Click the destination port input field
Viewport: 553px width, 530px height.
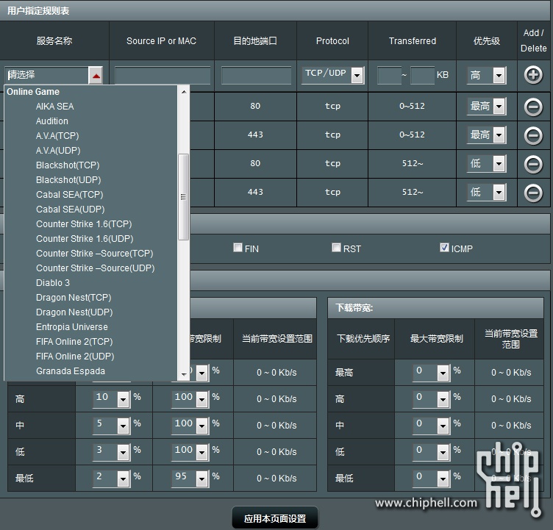tap(256, 76)
